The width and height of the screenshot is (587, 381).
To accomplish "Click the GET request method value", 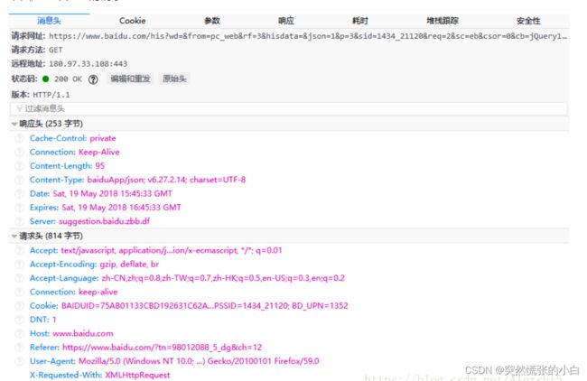I will pyautogui.click(x=56, y=51).
